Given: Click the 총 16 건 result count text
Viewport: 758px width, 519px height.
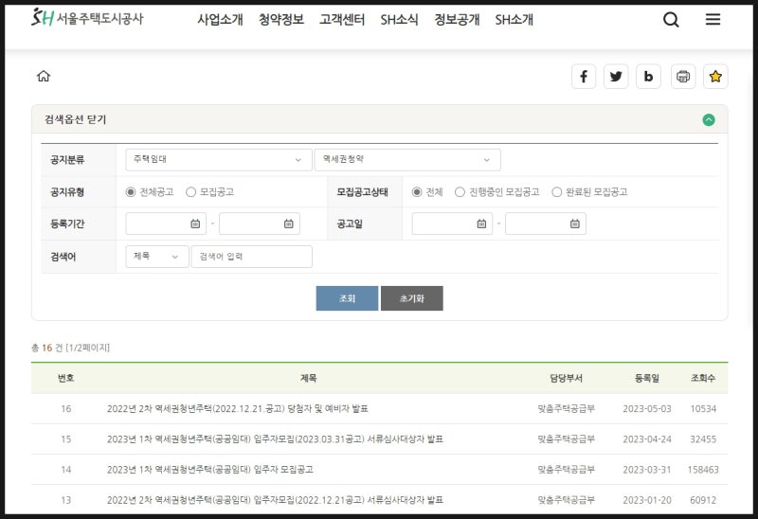Looking at the screenshot, I should tap(46, 348).
